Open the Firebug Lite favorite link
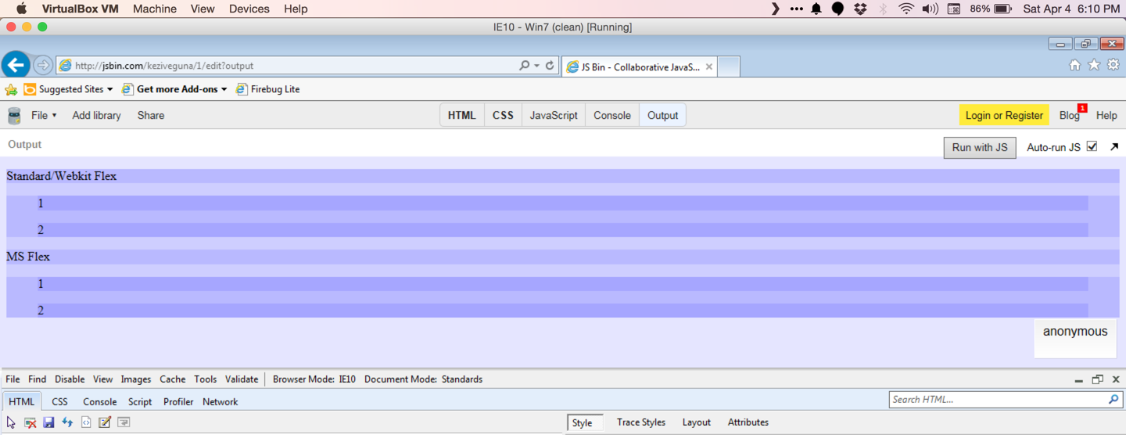The image size is (1126, 435). [268, 89]
